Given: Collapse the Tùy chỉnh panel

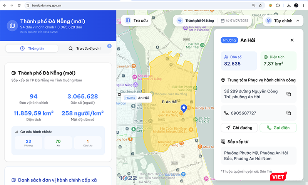Looking at the screenshot, I should click(297, 21).
